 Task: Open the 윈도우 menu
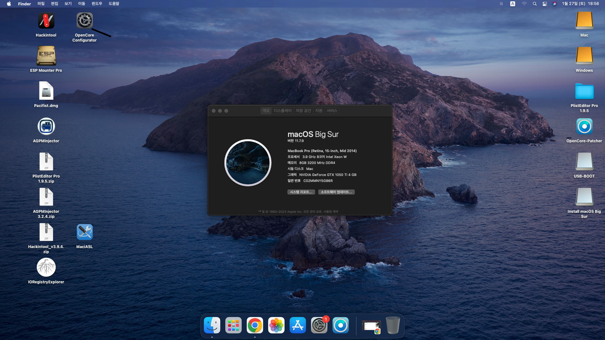click(x=97, y=4)
